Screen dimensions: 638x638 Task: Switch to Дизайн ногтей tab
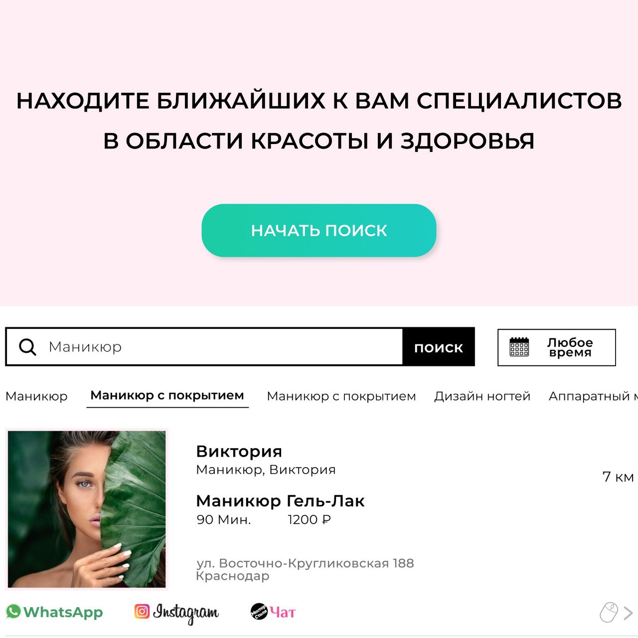(x=482, y=396)
